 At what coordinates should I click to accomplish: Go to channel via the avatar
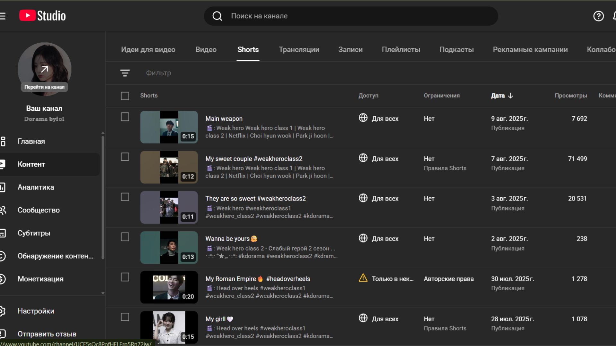click(44, 69)
